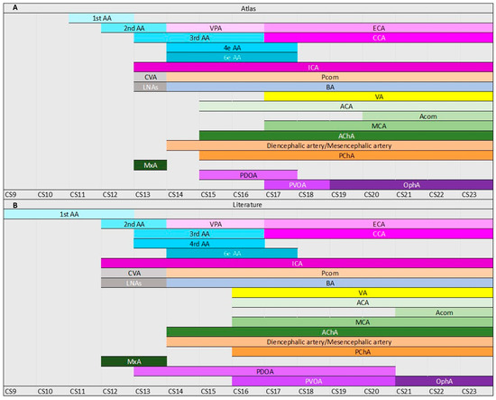The height and width of the screenshot is (400, 496).
Task: Select the VPA bar in Atlas panel
Action: coord(216,28)
